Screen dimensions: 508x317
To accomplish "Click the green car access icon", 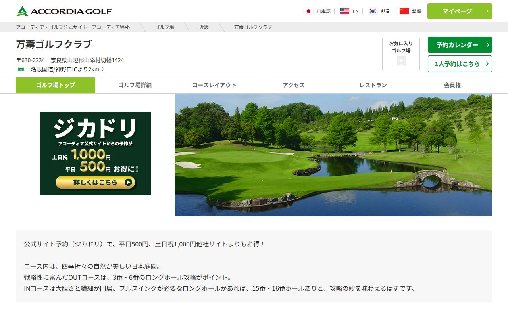I will [x=21, y=69].
